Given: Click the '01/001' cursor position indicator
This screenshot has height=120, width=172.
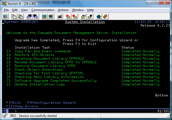Looking at the screenshot, I should tap(164, 111).
